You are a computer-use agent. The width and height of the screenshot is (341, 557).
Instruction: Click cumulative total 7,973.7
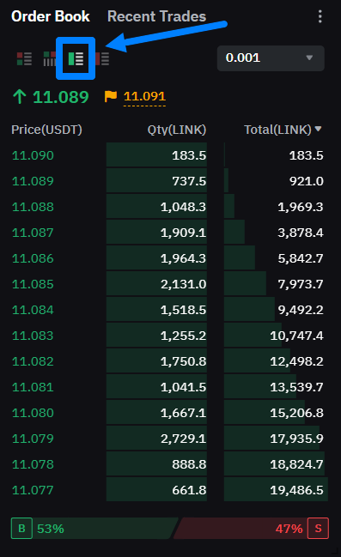tap(301, 284)
